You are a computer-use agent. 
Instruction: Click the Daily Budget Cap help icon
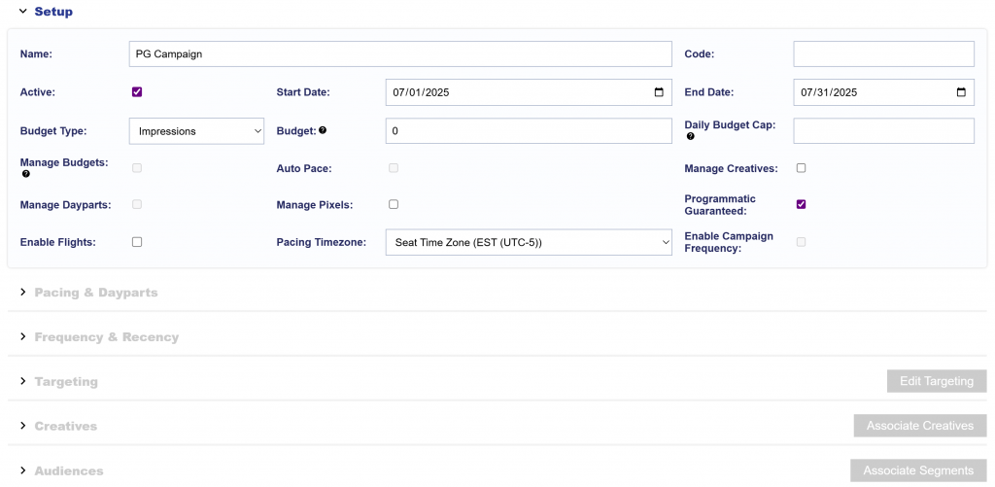click(690, 136)
